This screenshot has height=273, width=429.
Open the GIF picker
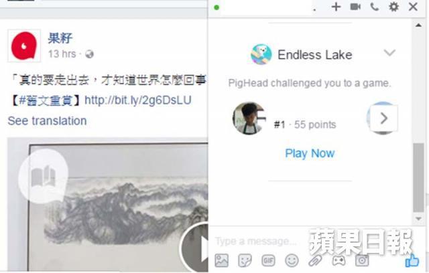point(268,260)
